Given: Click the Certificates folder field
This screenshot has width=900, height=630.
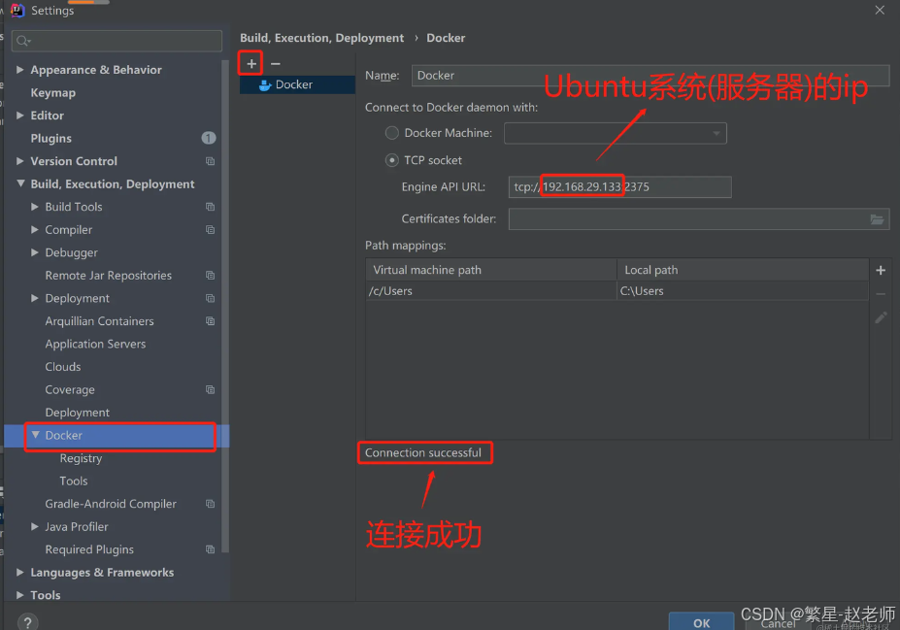Looking at the screenshot, I should coord(699,219).
